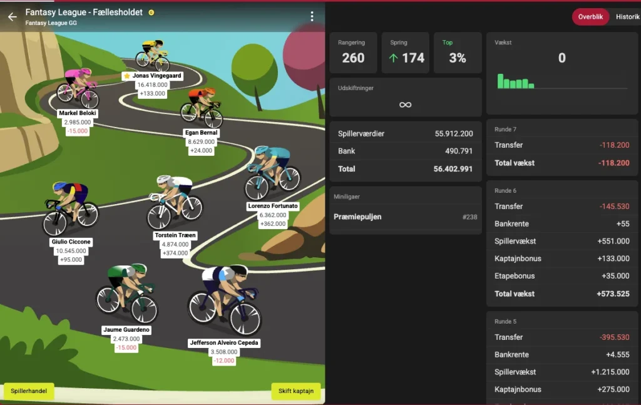Click the Fantasy League - Fællesholdet title
The height and width of the screenshot is (405, 641).
pyautogui.click(x=84, y=13)
